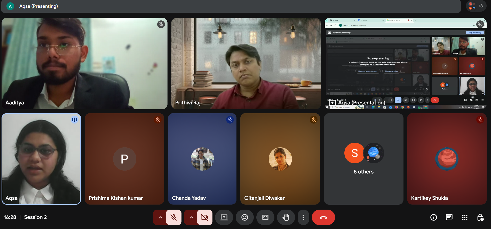Open meeting details info icon
The width and height of the screenshot is (491, 229).
click(x=434, y=217)
